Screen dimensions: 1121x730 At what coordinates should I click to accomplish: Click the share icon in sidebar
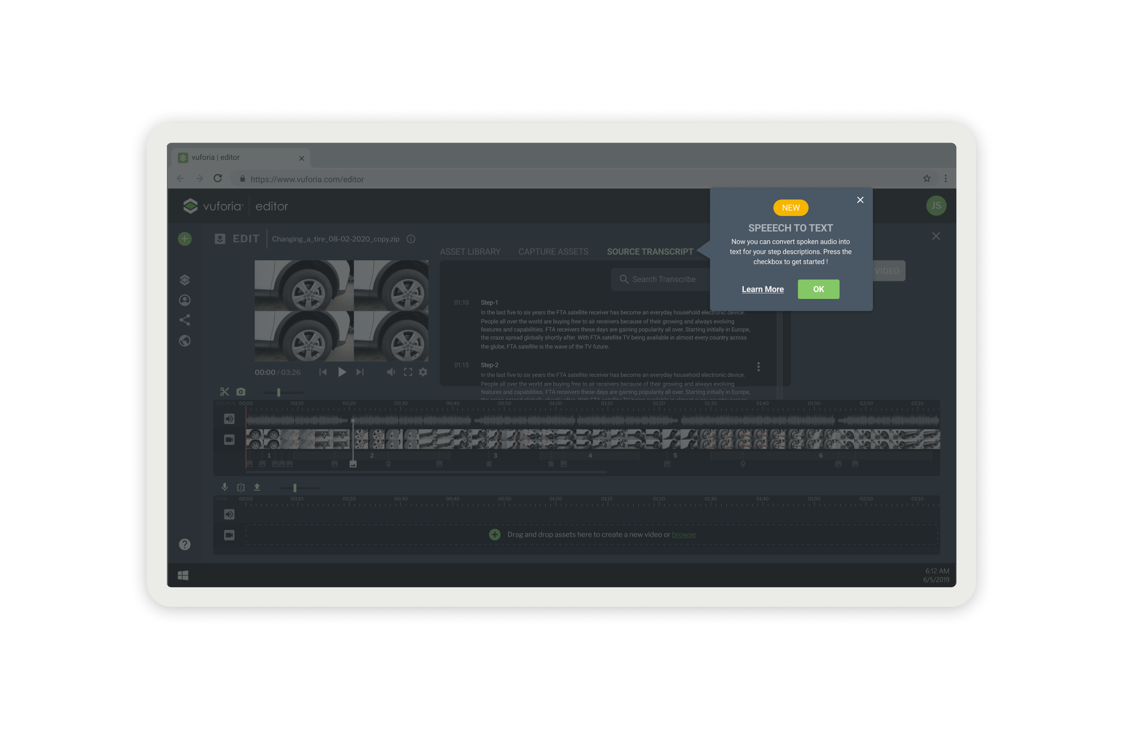[185, 320]
